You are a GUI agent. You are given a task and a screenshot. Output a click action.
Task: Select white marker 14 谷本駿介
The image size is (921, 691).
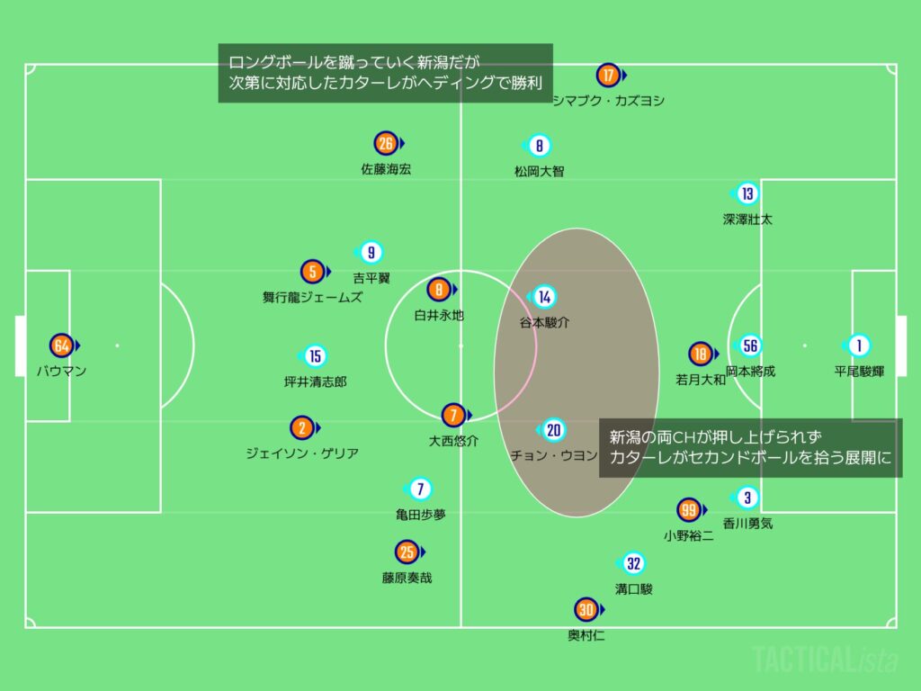tap(543, 297)
